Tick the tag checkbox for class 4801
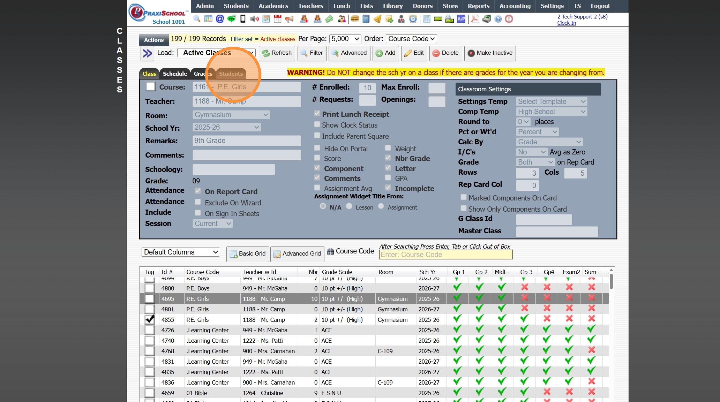 (x=150, y=309)
